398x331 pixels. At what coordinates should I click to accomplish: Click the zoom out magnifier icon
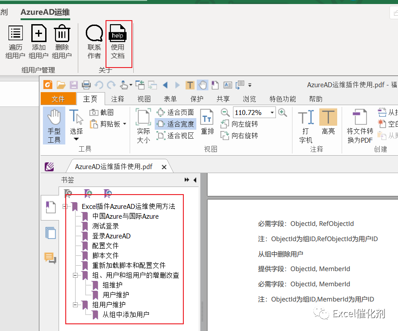tap(225, 112)
